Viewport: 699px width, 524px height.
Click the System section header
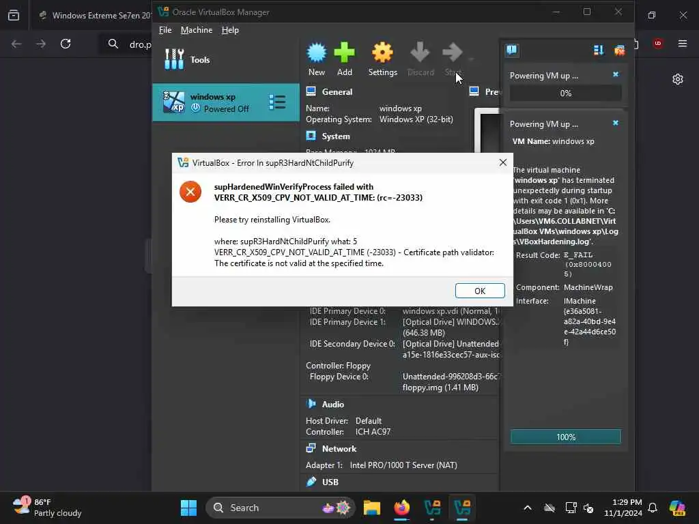coord(336,136)
